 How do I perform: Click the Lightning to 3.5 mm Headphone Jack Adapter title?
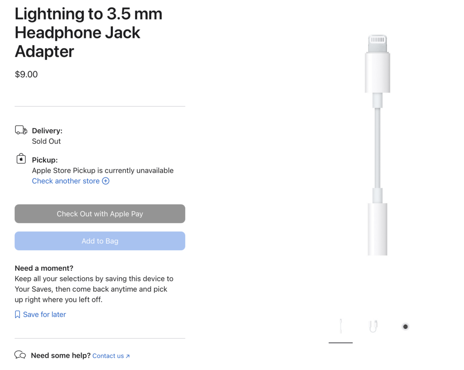(88, 33)
